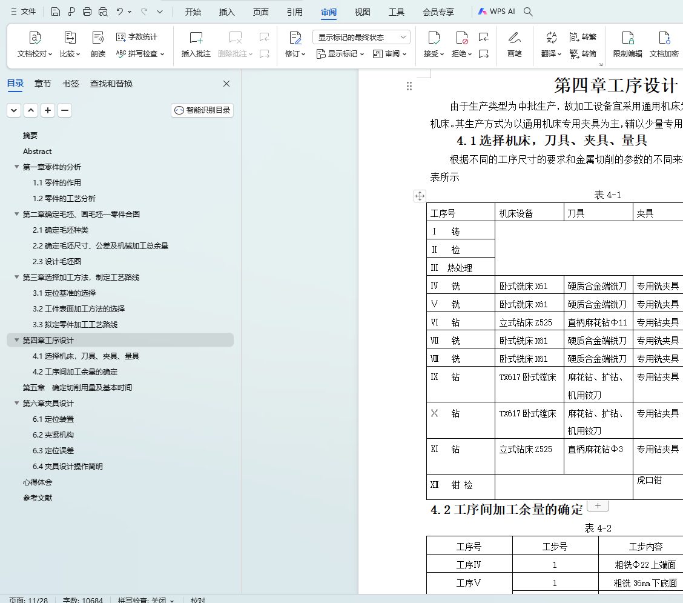Click the Redo arrow icon

(x=144, y=12)
